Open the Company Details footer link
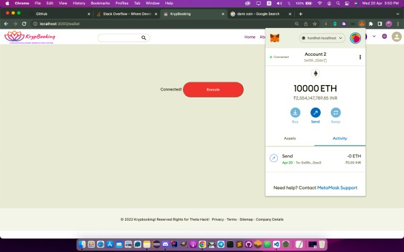The height and width of the screenshot is (252, 404). (x=270, y=219)
